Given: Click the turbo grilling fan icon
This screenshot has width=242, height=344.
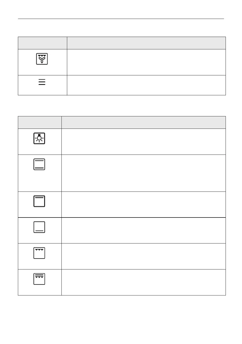Looking at the screenshot, I should (x=42, y=59).
